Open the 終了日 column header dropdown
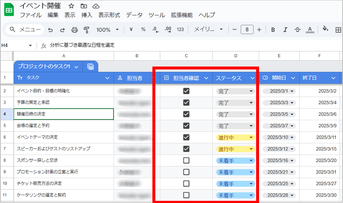This screenshot has width=343, height=203. click(x=334, y=78)
